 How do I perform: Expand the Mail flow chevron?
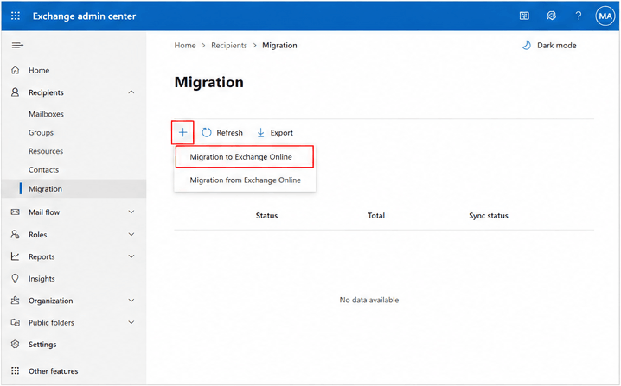point(131,212)
